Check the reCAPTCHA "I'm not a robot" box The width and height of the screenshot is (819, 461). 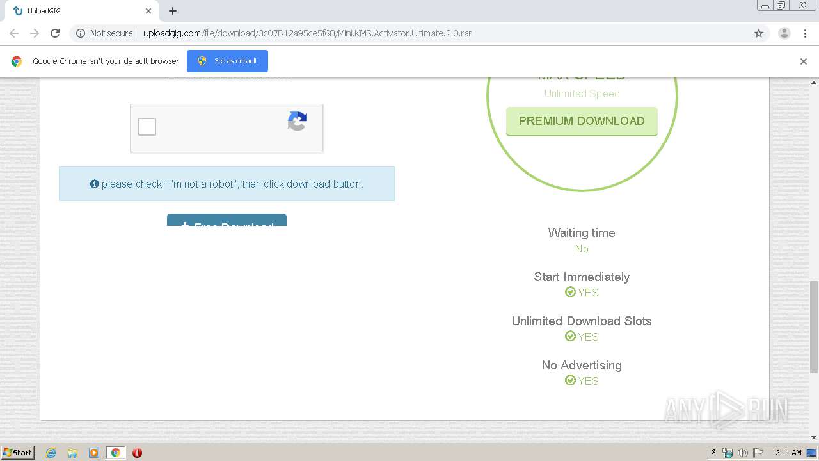click(x=147, y=127)
